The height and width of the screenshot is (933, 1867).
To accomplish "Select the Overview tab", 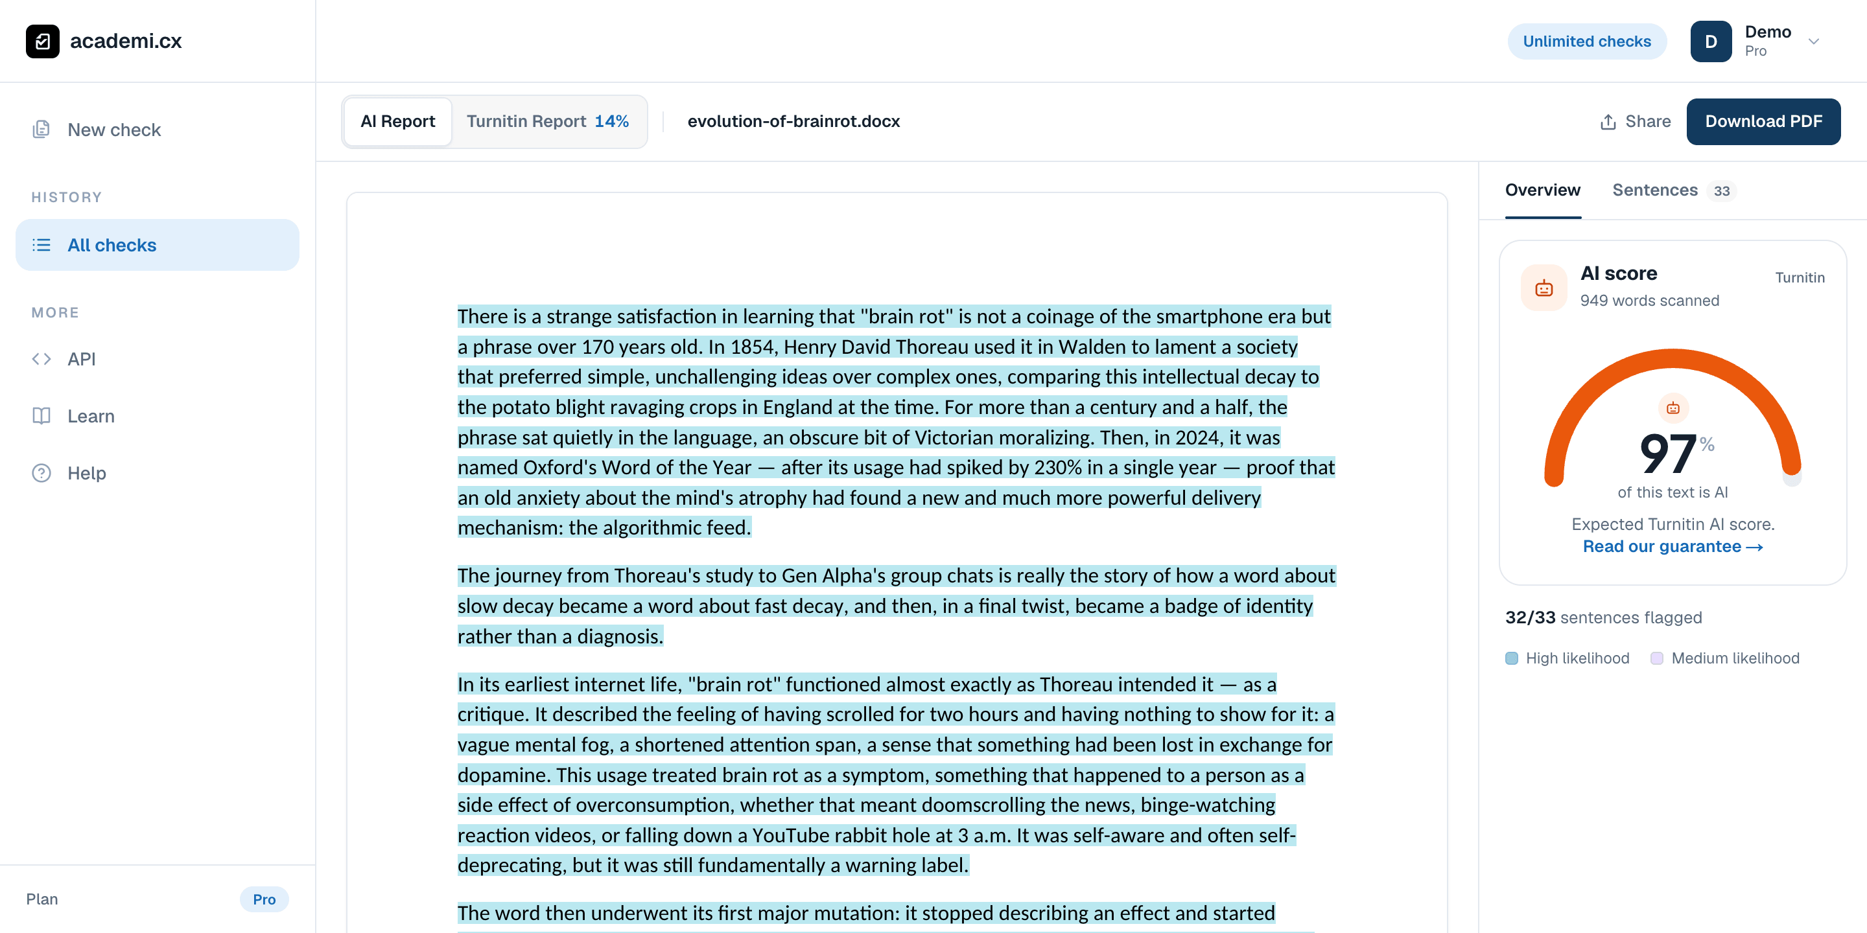I will pyautogui.click(x=1542, y=190).
